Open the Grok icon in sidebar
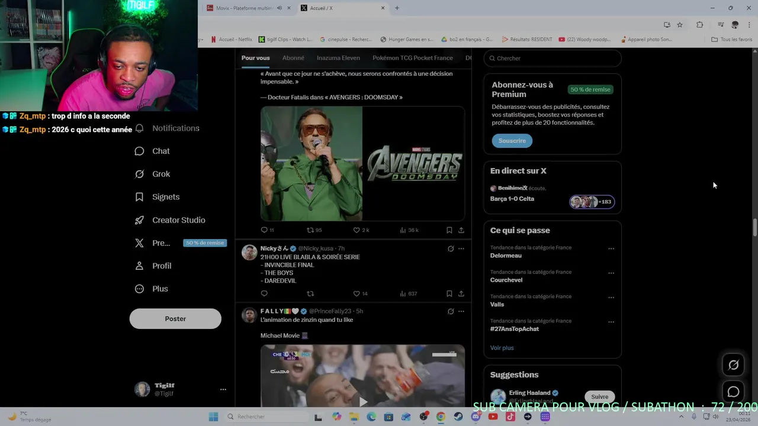Viewport: 758px width, 426px height. pos(139,174)
